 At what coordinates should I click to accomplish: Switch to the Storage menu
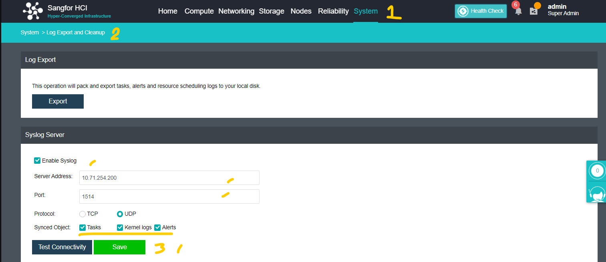[272, 11]
